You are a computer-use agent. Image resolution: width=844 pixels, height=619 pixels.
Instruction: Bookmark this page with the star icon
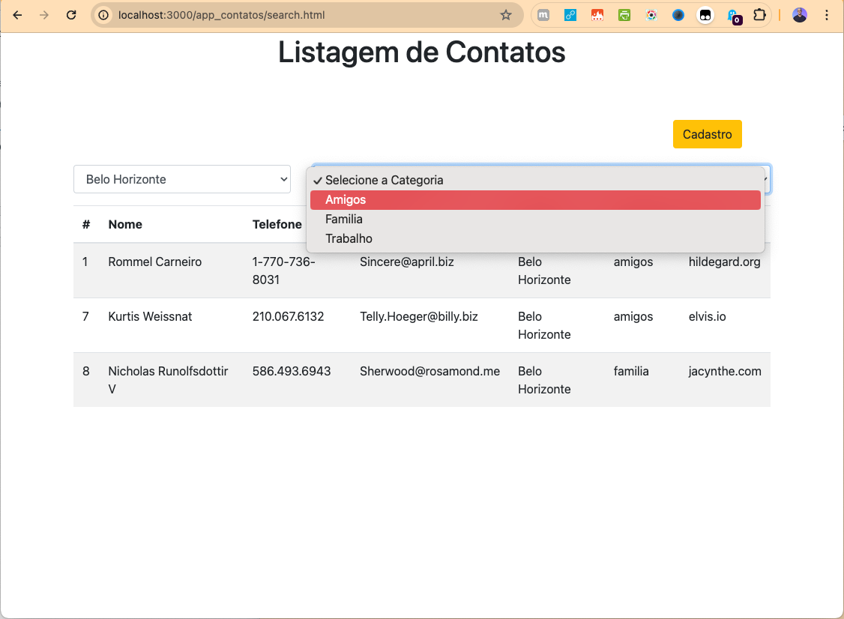click(506, 15)
